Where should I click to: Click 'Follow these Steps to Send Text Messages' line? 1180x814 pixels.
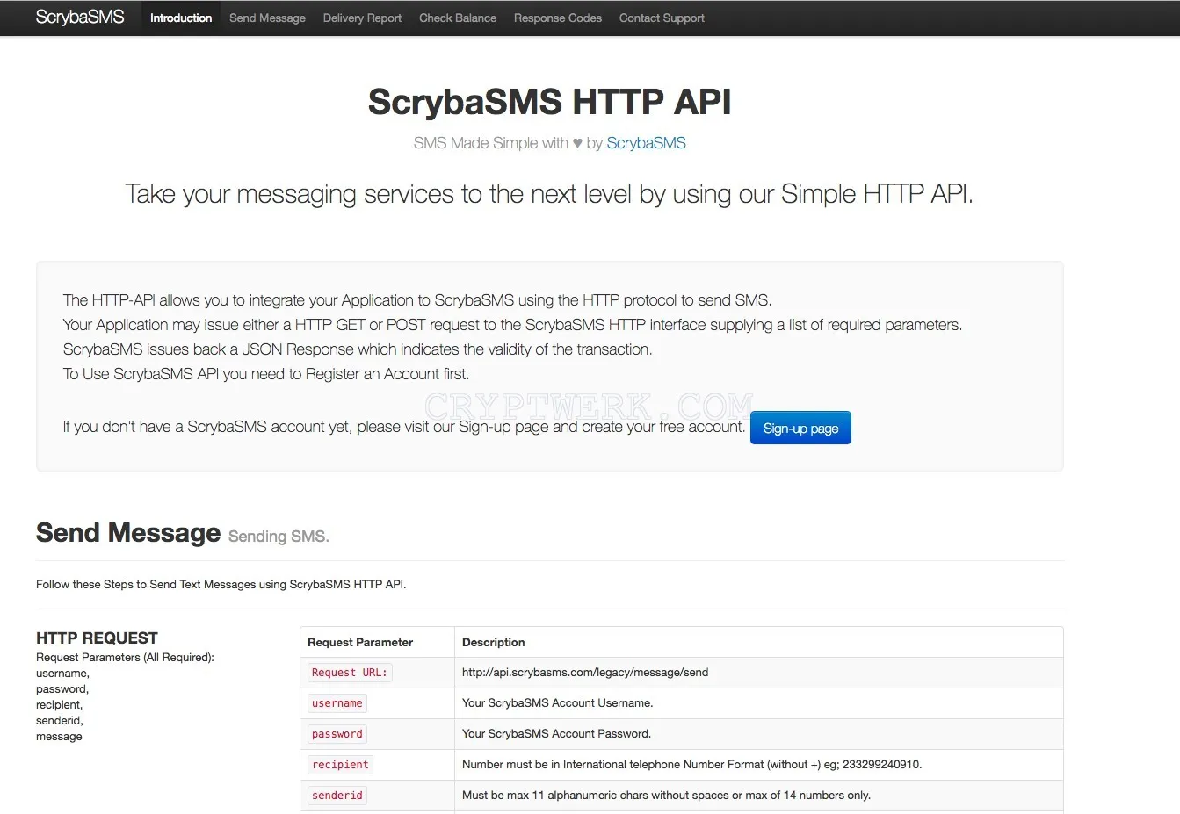click(221, 584)
